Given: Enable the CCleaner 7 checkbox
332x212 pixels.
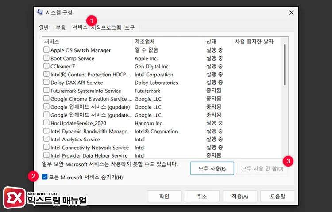Looking at the screenshot, I should 46,66.
